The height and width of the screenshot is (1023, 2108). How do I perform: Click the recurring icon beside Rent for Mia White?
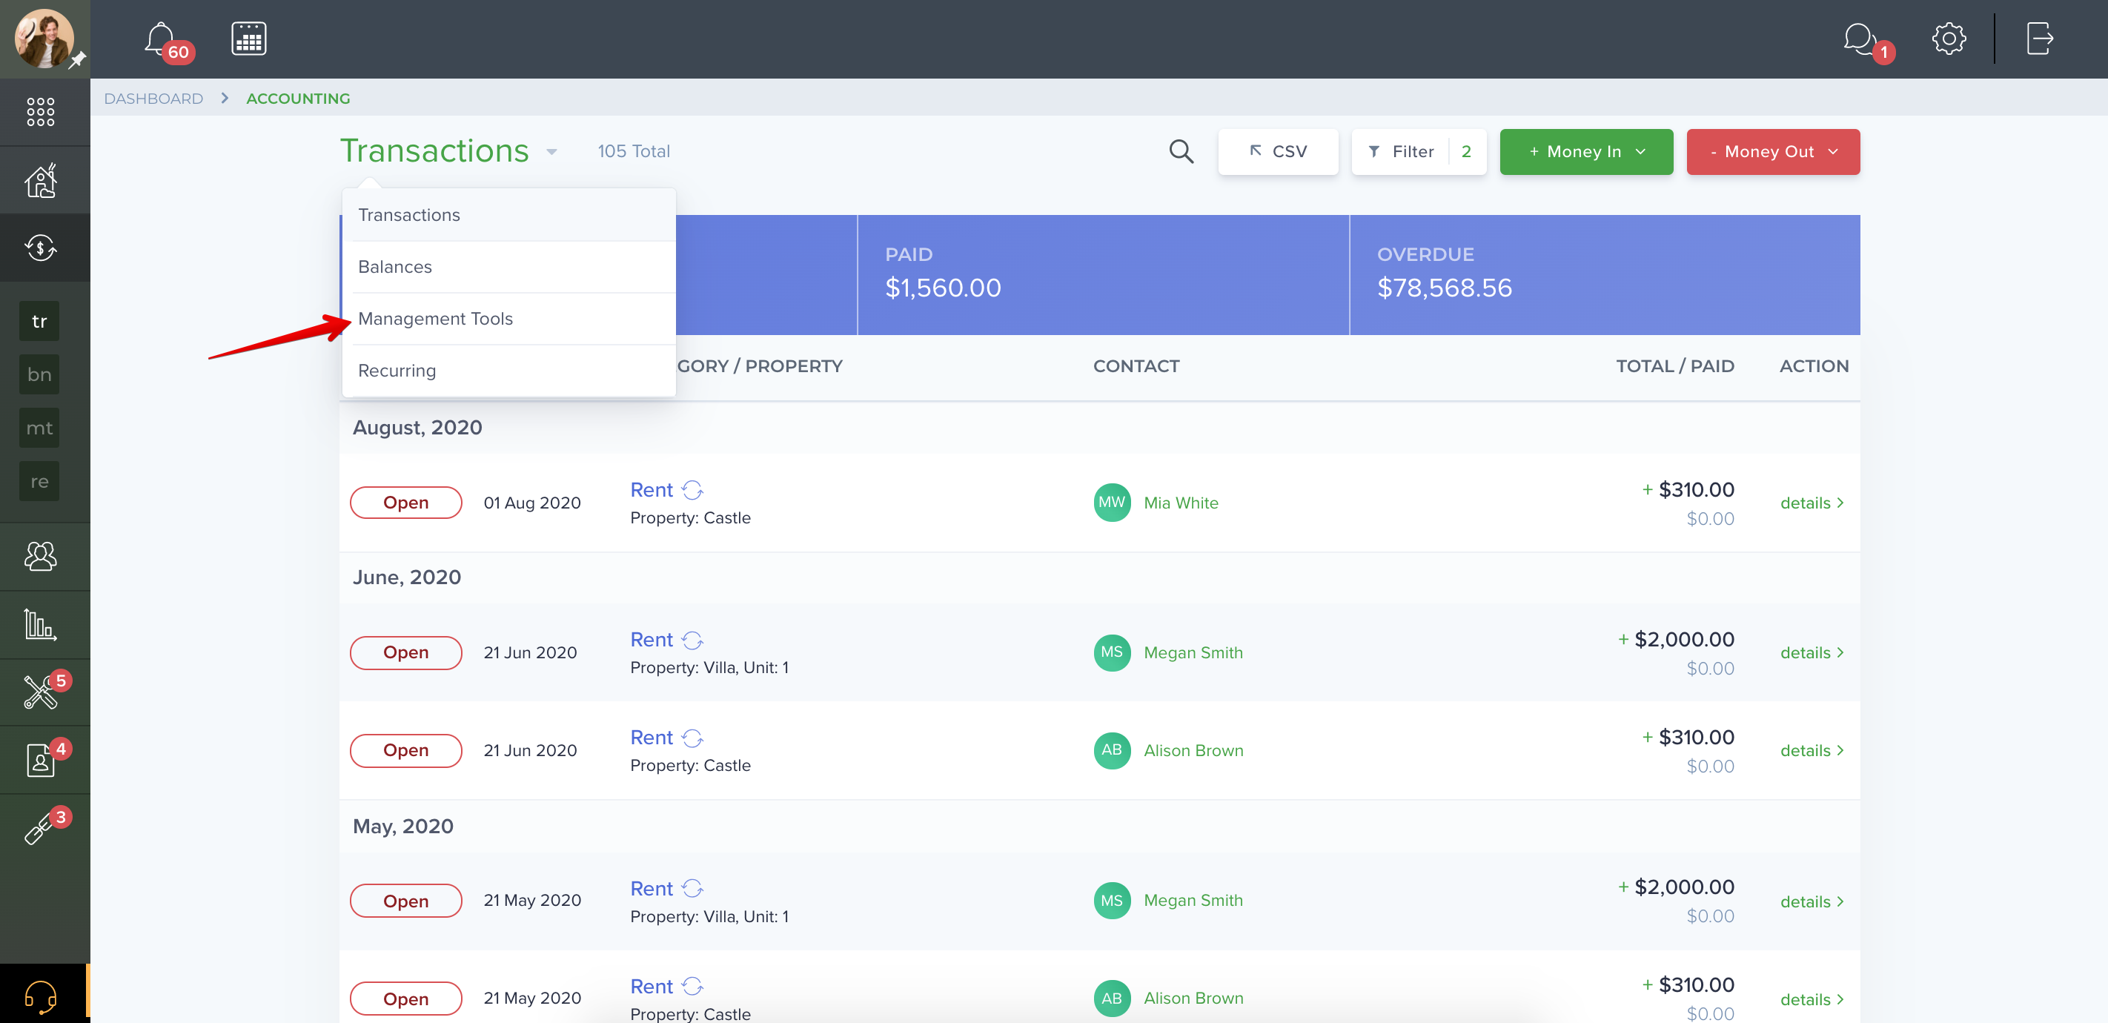[692, 489]
